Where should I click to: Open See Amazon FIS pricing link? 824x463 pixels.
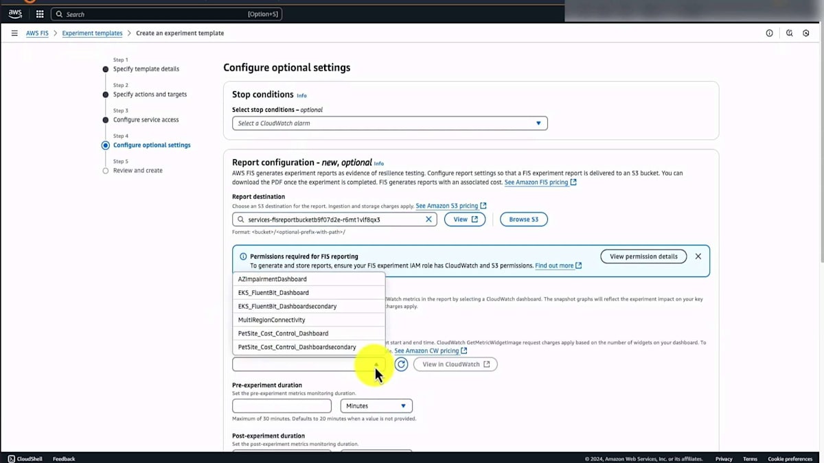point(540,182)
